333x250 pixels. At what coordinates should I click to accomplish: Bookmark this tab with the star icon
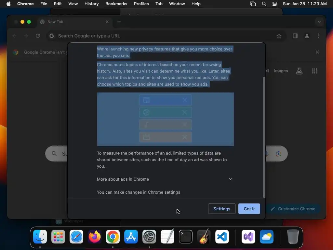tap(279, 36)
